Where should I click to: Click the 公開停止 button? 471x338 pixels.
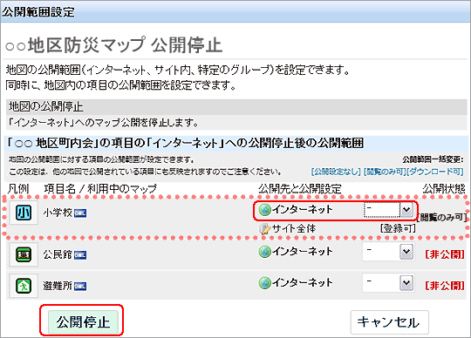point(83,322)
